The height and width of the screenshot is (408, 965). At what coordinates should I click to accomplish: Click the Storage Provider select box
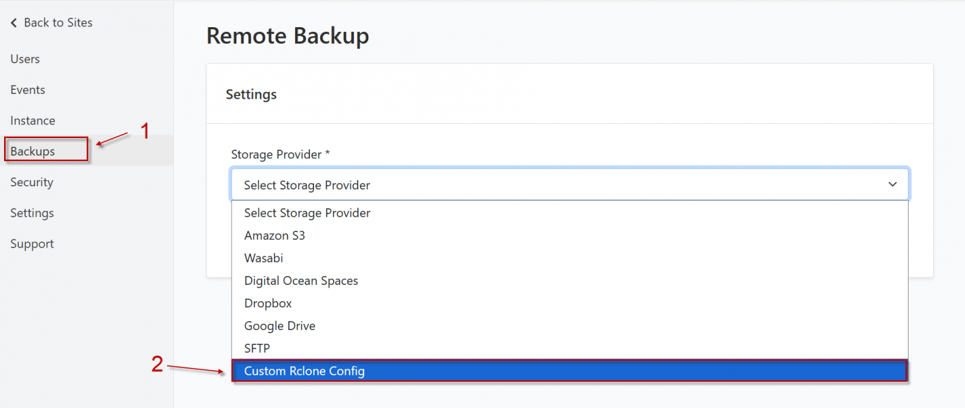click(569, 184)
